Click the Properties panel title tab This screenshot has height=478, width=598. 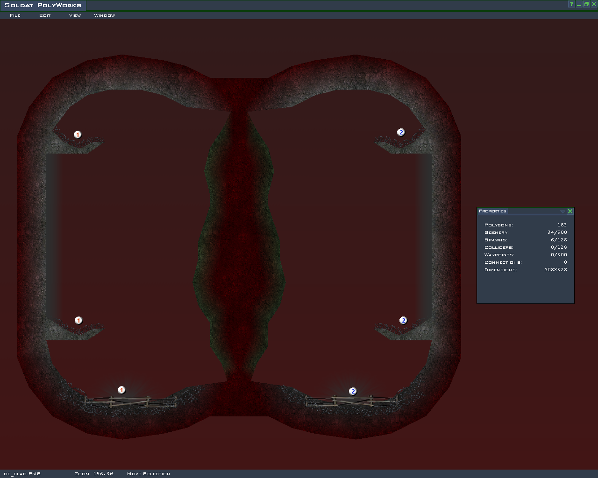point(492,211)
